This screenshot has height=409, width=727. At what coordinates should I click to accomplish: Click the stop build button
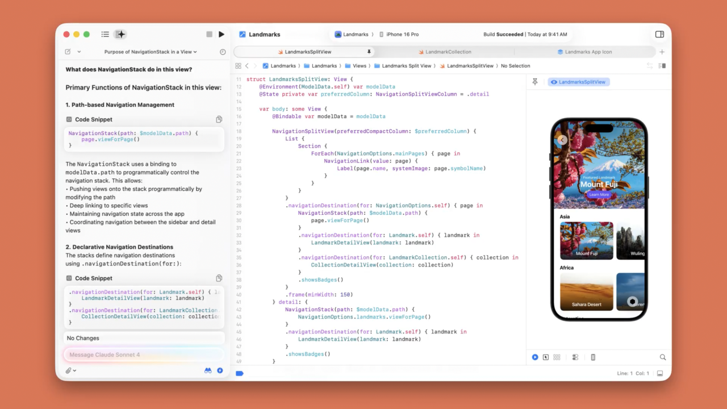pyautogui.click(x=209, y=34)
